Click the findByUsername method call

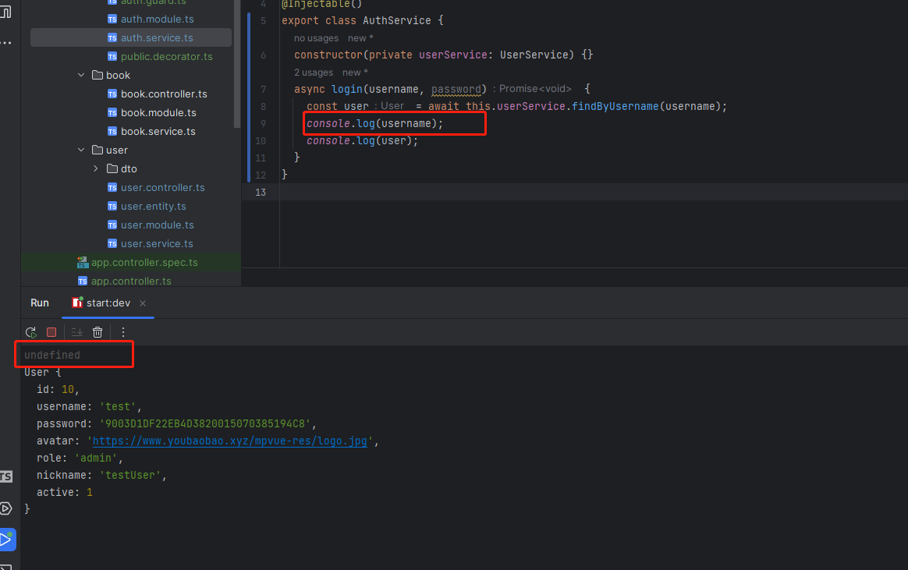click(x=615, y=107)
